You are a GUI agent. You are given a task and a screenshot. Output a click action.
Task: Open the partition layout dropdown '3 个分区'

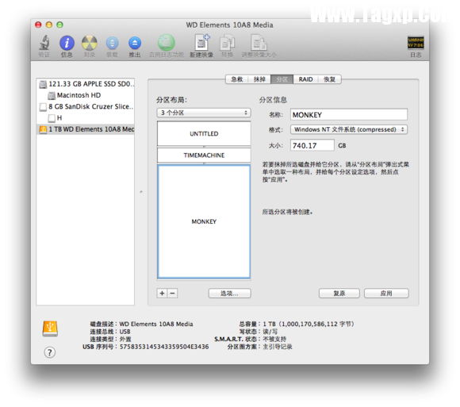point(204,113)
